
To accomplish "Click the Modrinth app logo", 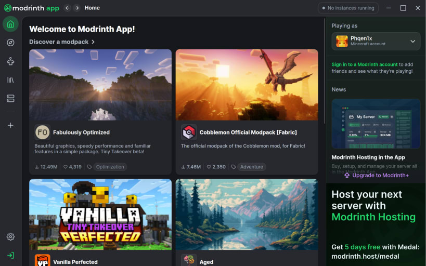I will pos(32,8).
